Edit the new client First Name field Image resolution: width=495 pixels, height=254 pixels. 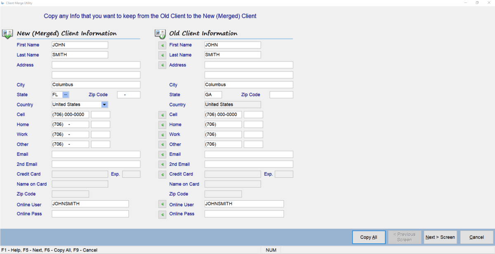[80, 45]
